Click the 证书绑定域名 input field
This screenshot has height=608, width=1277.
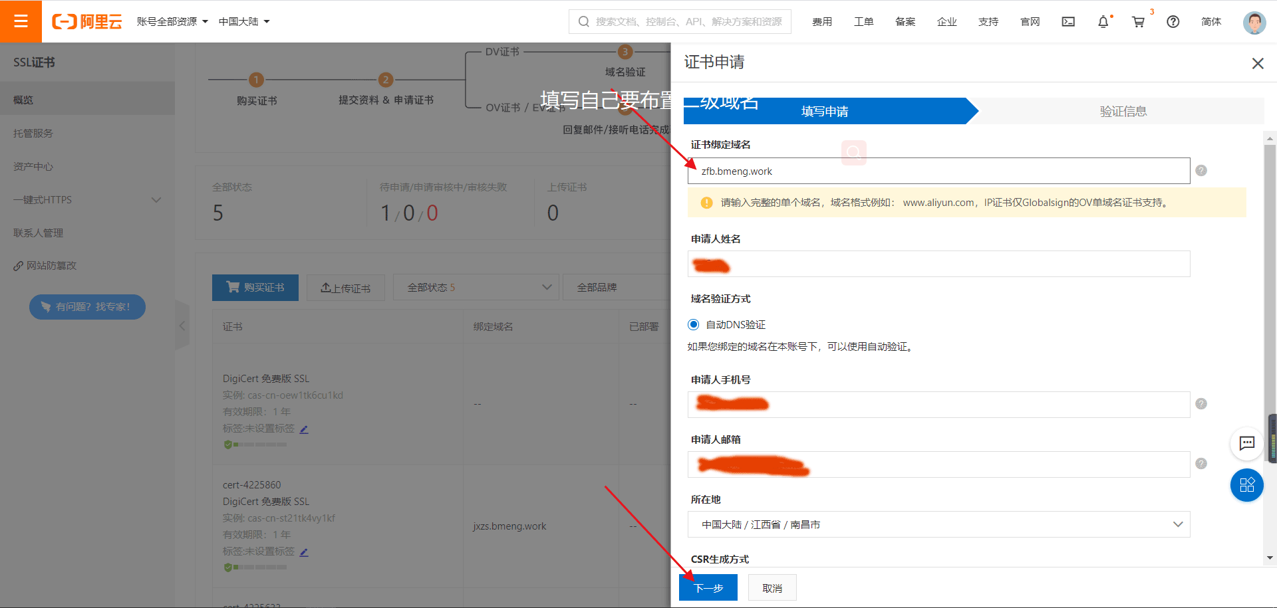938,171
